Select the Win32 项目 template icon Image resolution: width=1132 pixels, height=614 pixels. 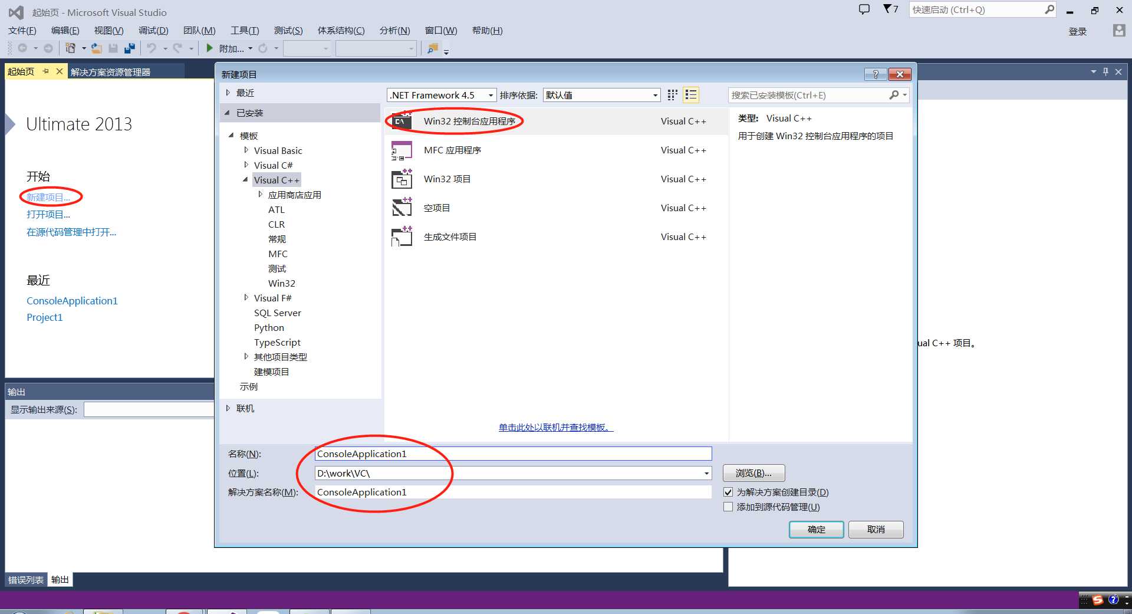pyautogui.click(x=402, y=179)
